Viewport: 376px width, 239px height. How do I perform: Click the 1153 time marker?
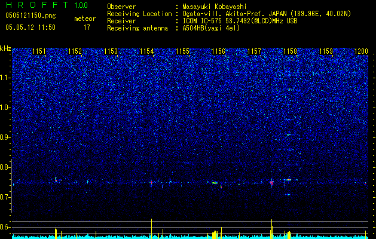coord(111,51)
